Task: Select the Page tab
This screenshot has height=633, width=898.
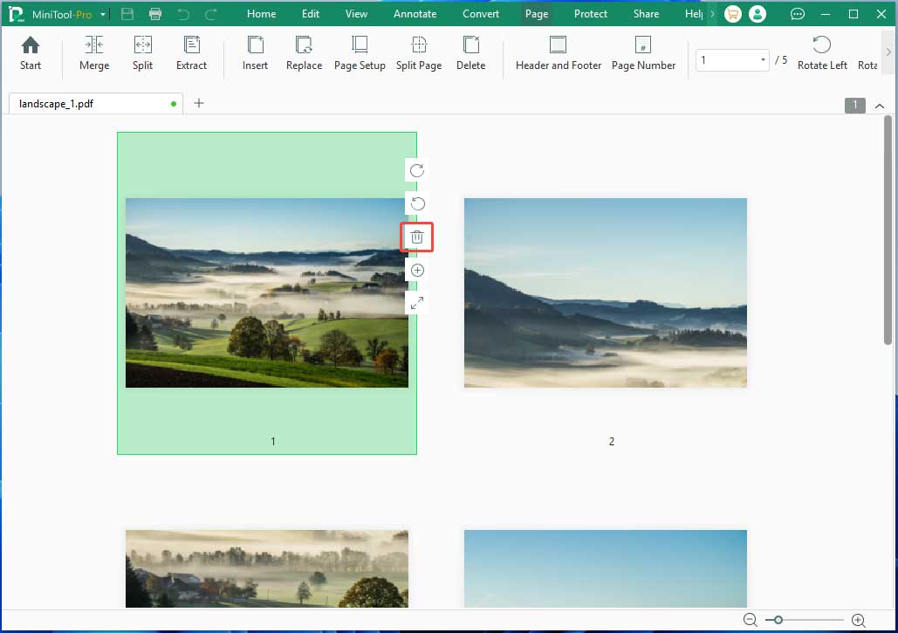Action: [x=537, y=14]
